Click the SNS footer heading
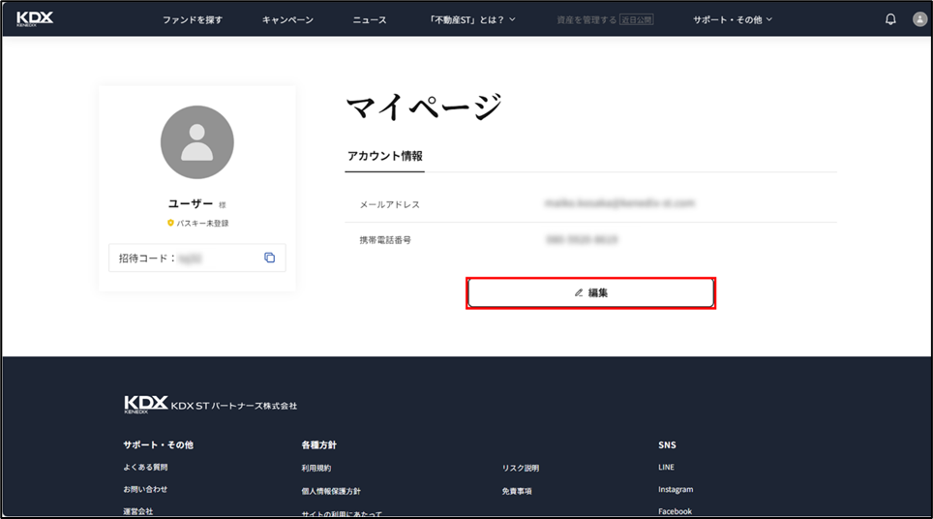This screenshot has height=519, width=933. pyautogui.click(x=667, y=444)
